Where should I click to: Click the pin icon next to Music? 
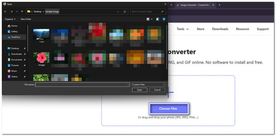click(x=24, y=71)
